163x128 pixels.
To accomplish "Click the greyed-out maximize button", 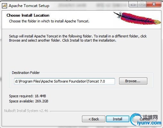I will [142, 4].
